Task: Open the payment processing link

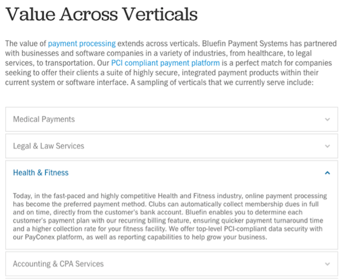Action: [x=82, y=43]
